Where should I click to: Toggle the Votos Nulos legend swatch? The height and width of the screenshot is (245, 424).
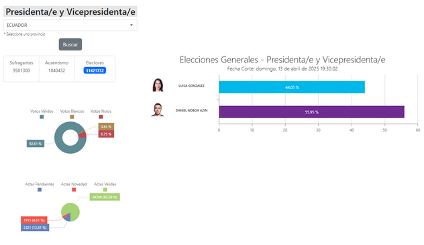(101, 117)
